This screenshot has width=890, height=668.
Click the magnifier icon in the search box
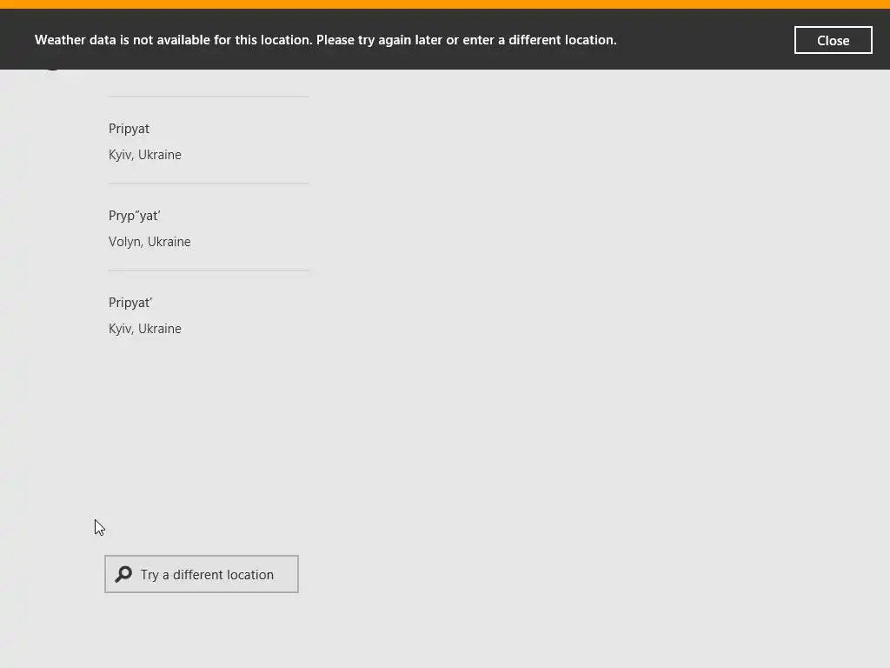click(123, 574)
